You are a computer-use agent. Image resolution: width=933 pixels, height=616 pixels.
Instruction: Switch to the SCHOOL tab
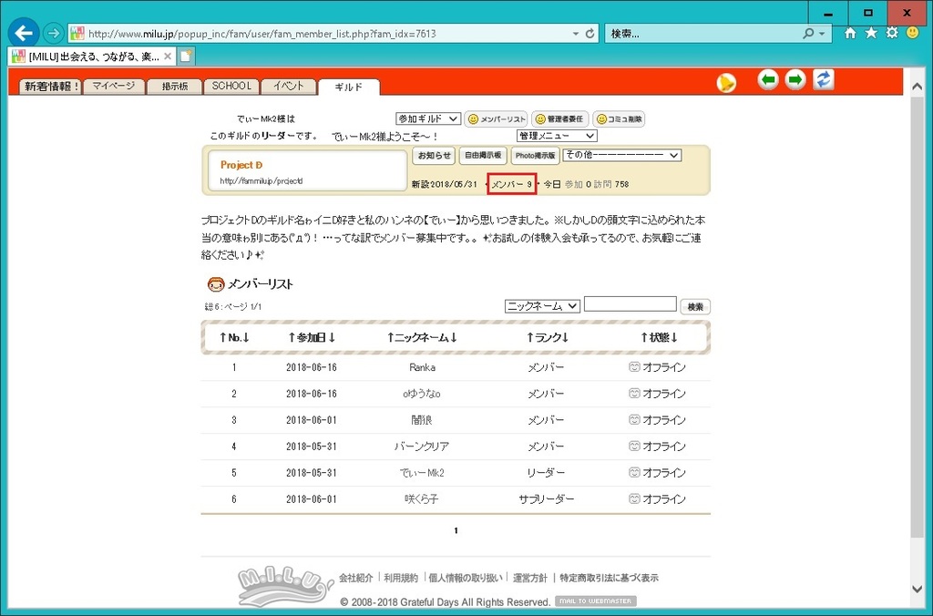231,87
